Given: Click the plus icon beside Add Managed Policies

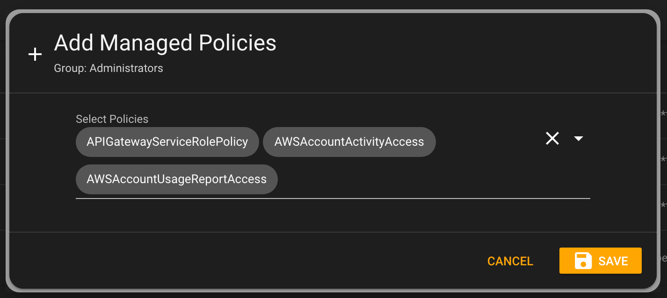Looking at the screenshot, I should [35, 55].
